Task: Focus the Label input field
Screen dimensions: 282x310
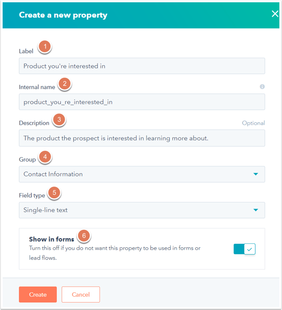Action: pos(142,66)
